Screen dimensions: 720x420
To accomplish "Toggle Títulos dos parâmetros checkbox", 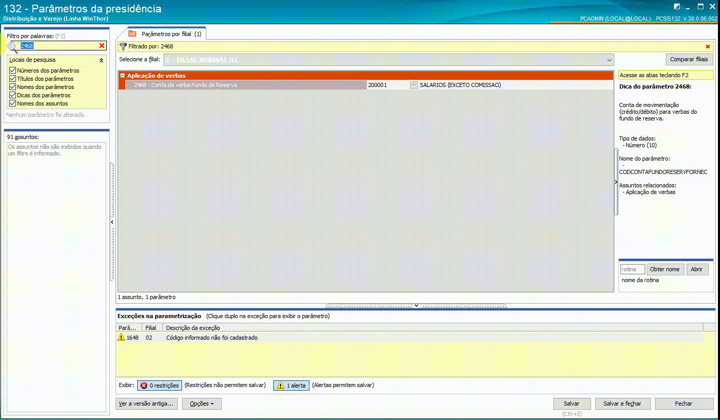I will tap(13, 79).
